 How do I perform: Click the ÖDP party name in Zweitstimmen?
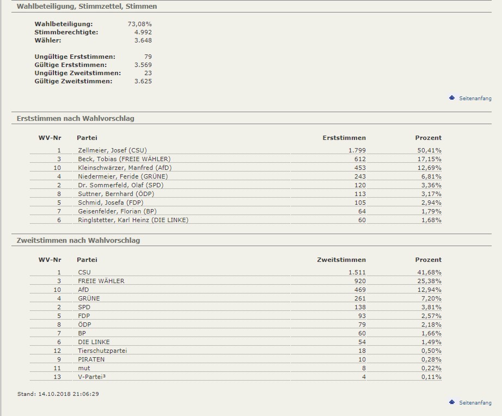point(84,325)
